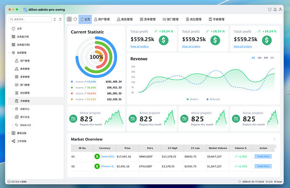Click the gear icon for 系统管理

pos(13,53)
